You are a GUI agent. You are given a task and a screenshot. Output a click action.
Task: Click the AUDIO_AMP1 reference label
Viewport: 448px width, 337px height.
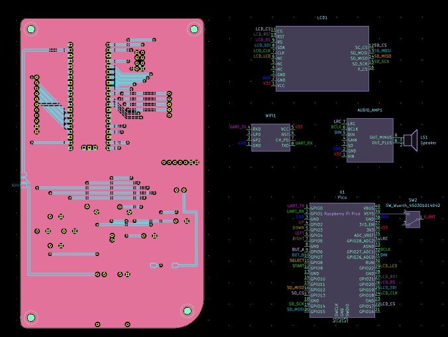[x=370, y=110]
